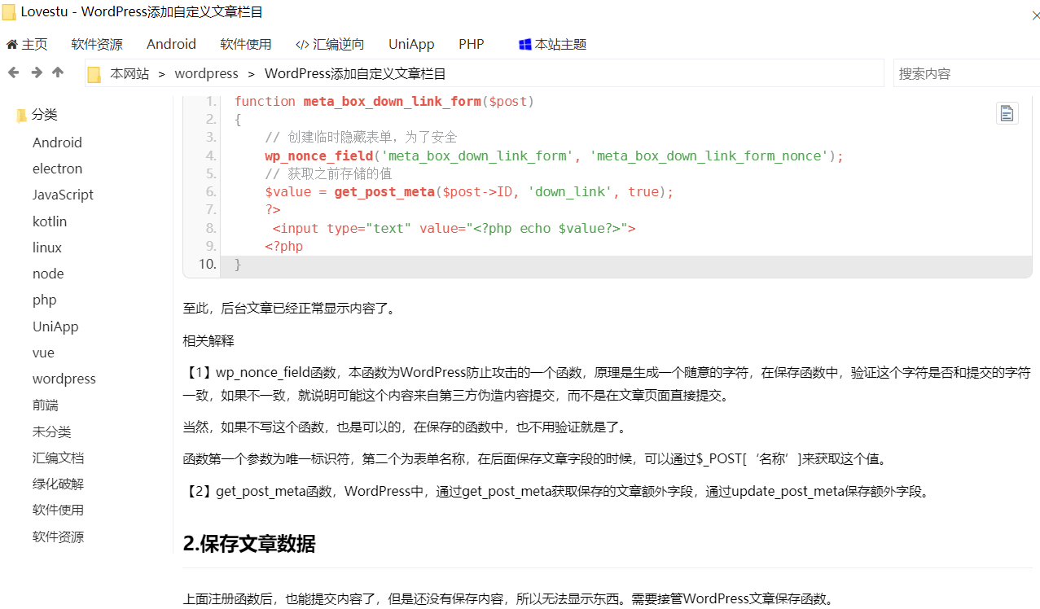
Task: Select 软件资源 category in sidebar
Action: (58, 537)
